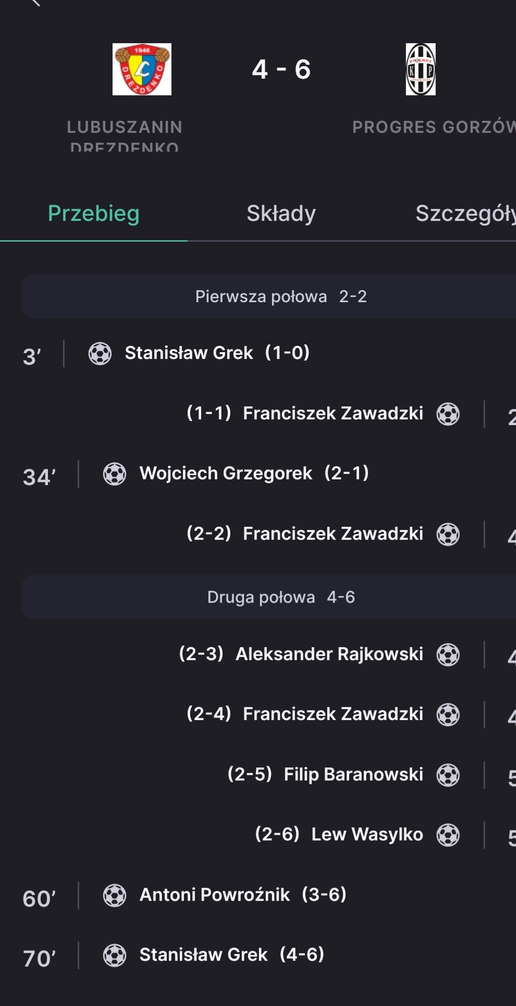Image resolution: width=516 pixels, height=1006 pixels.
Task: Open player Franciszek Zawadzki at the (2-4) goal
Action: pos(333,714)
